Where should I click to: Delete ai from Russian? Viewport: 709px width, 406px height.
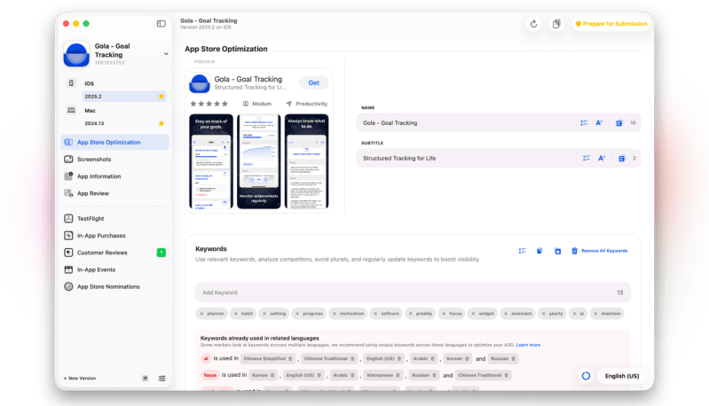pos(513,359)
